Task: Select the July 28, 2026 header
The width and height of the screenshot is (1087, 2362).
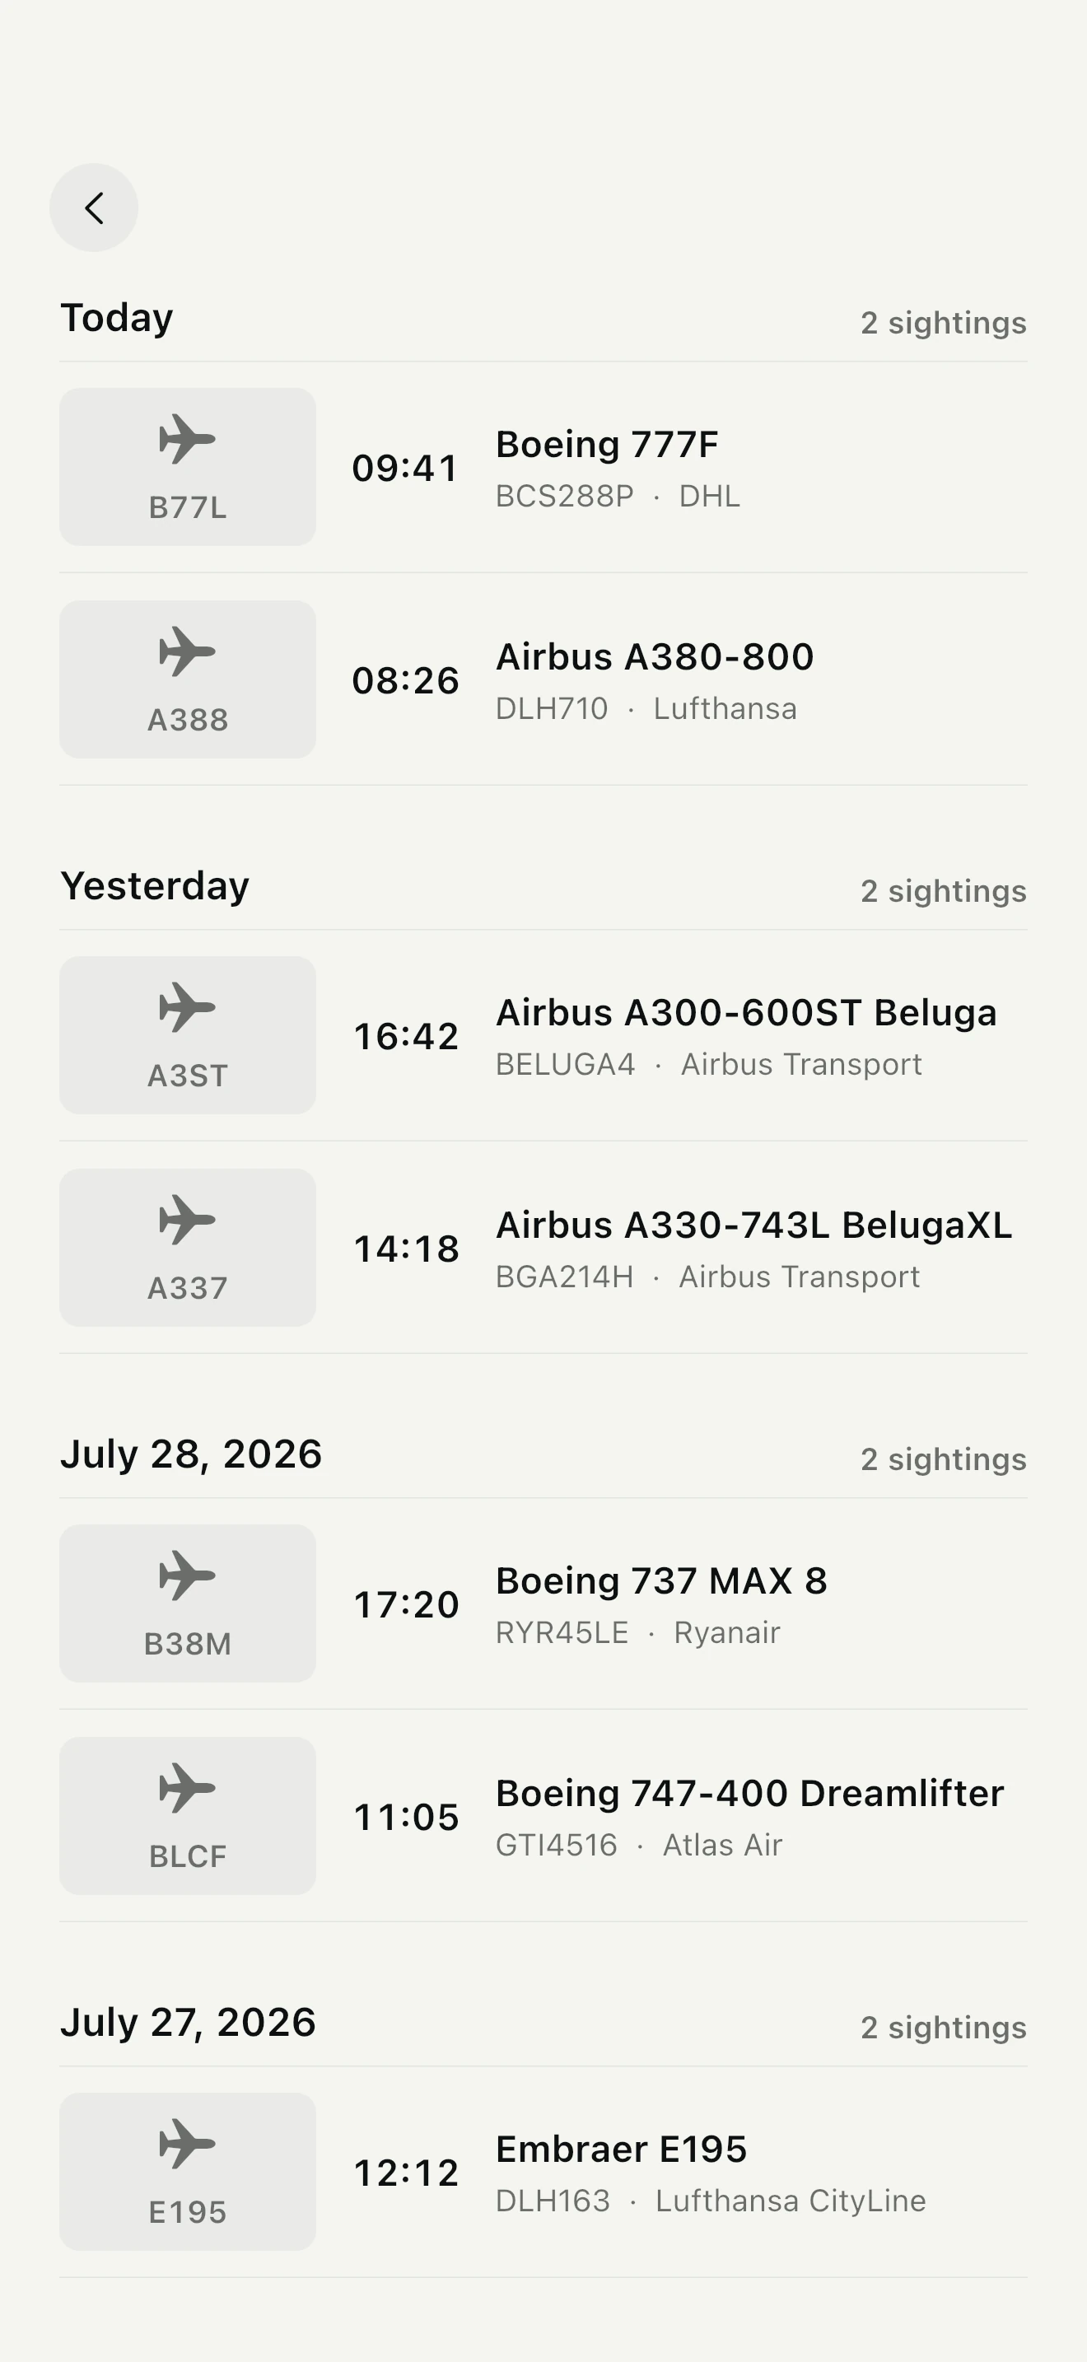Action: click(x=192, y=1454)
